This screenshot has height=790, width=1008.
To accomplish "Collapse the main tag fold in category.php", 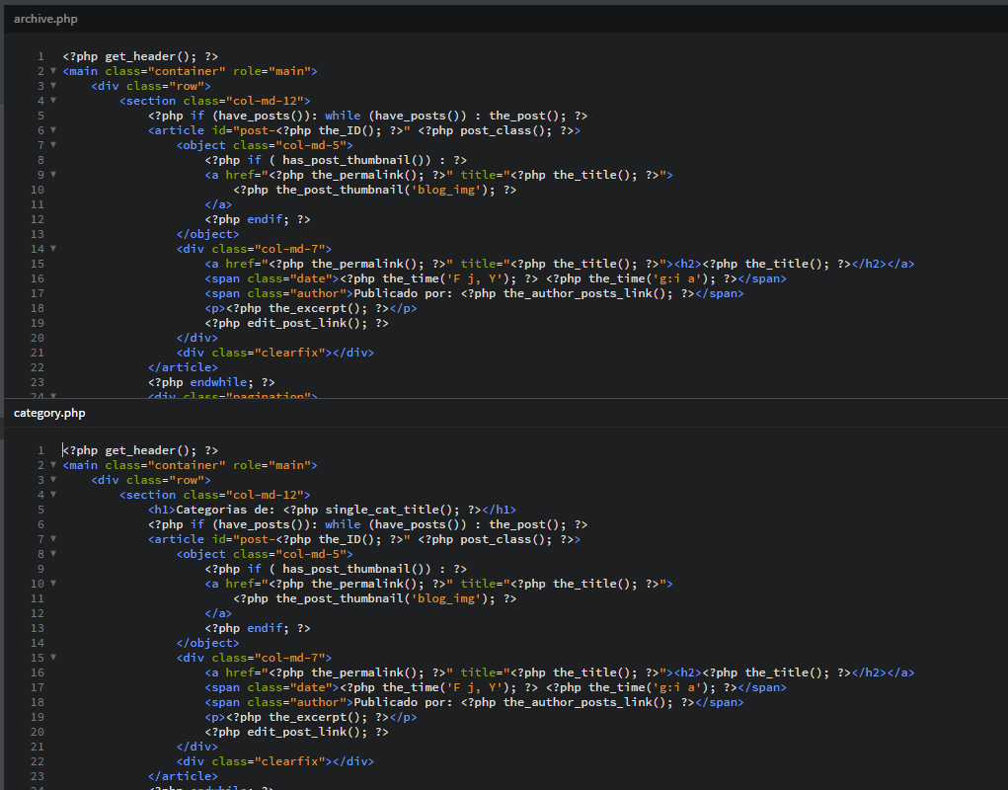I will [x=53, y=465].
